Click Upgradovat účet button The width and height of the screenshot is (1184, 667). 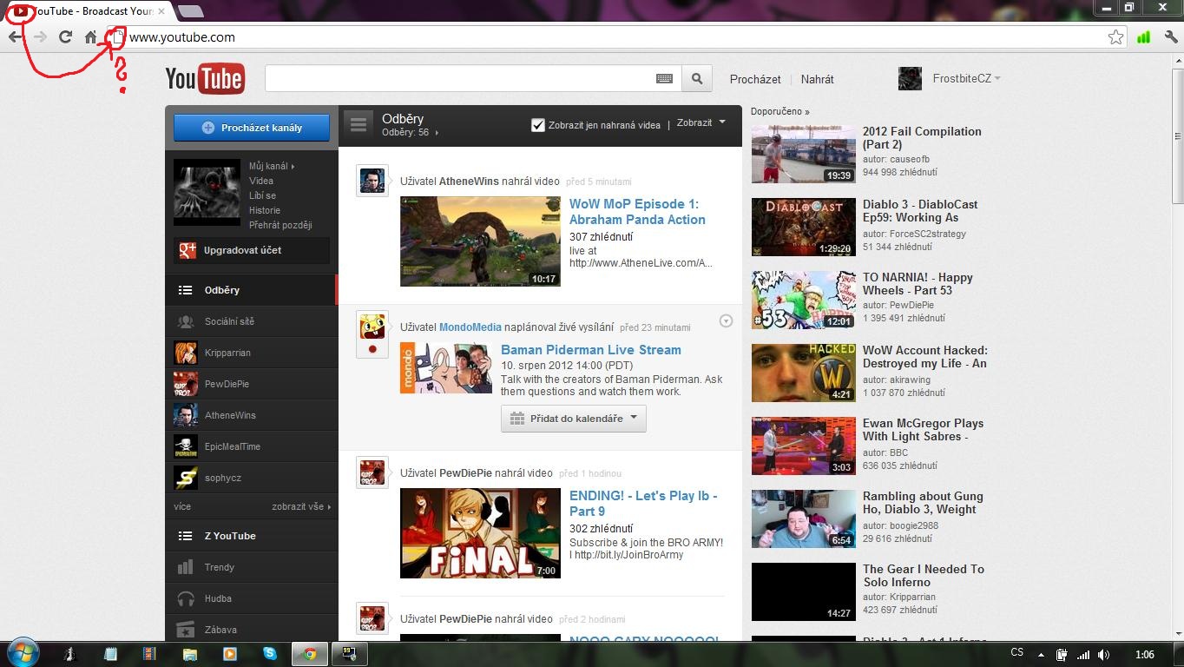coord(252,250)
